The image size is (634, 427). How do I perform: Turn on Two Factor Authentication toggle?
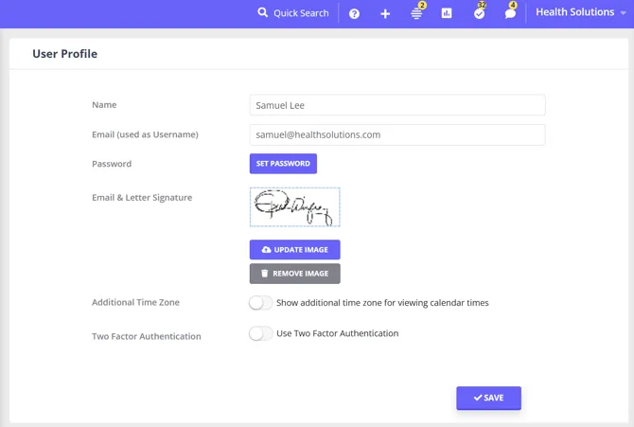point(260,333)
